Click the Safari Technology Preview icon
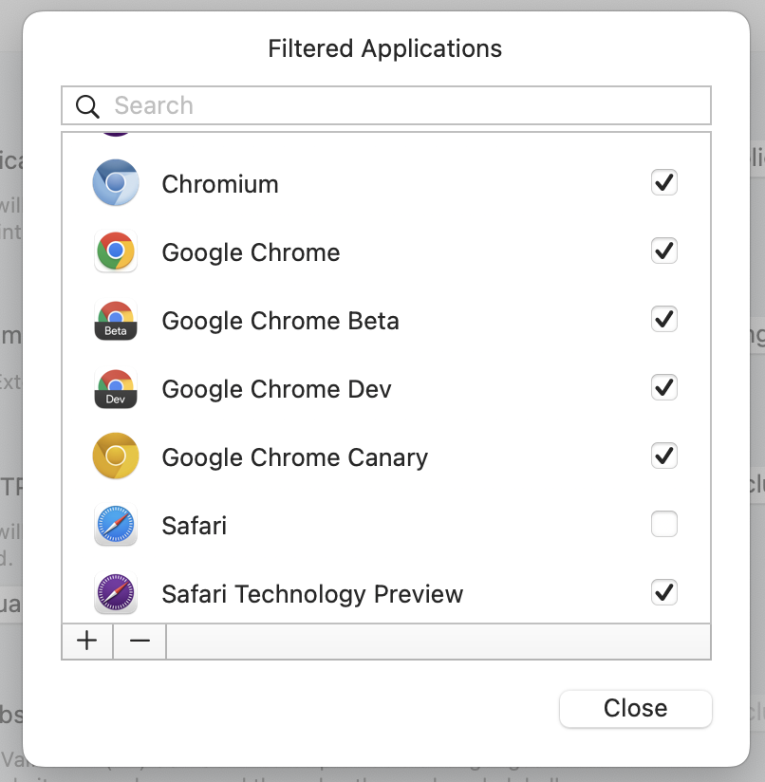Image resolution: width=765 pixels, height=782 pixels. [115, 593]
